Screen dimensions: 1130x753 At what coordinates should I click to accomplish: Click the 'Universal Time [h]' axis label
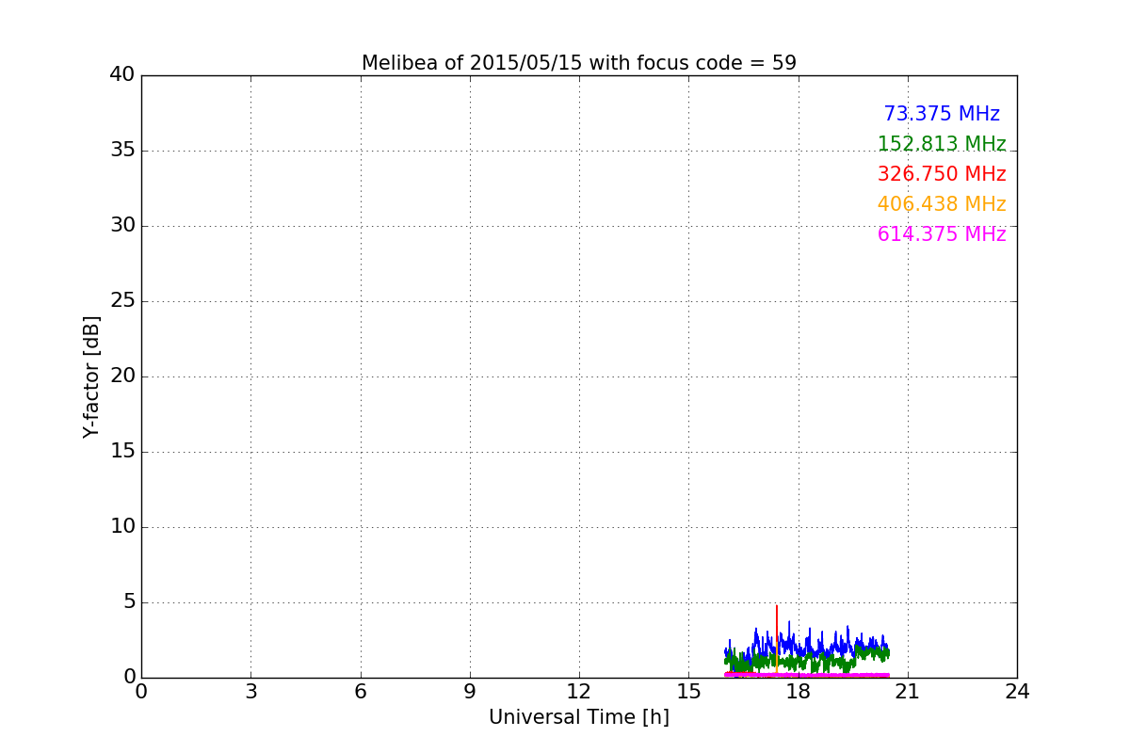[579, 717]
